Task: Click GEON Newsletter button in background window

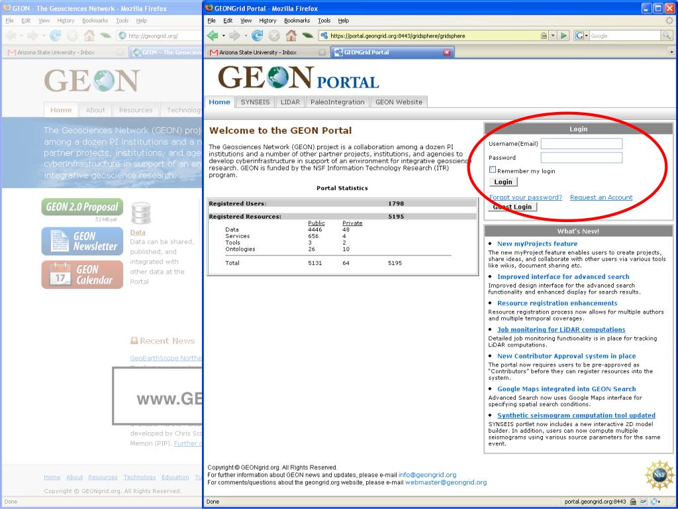Action: click(x=82, y=241)
